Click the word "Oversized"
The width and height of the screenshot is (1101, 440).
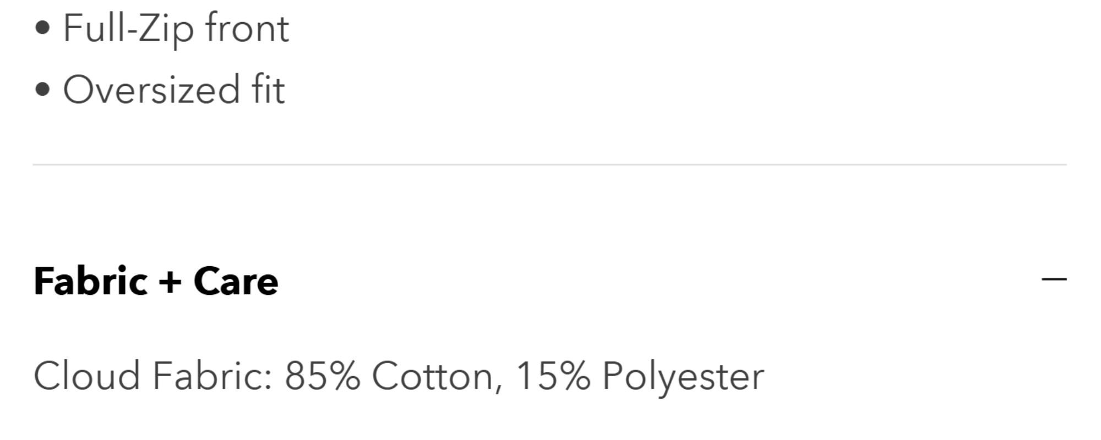click(x=151, y=90)
